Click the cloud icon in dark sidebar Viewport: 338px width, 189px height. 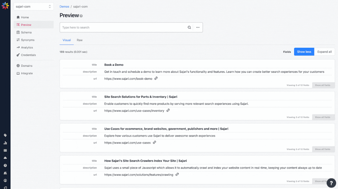point(5,158)
